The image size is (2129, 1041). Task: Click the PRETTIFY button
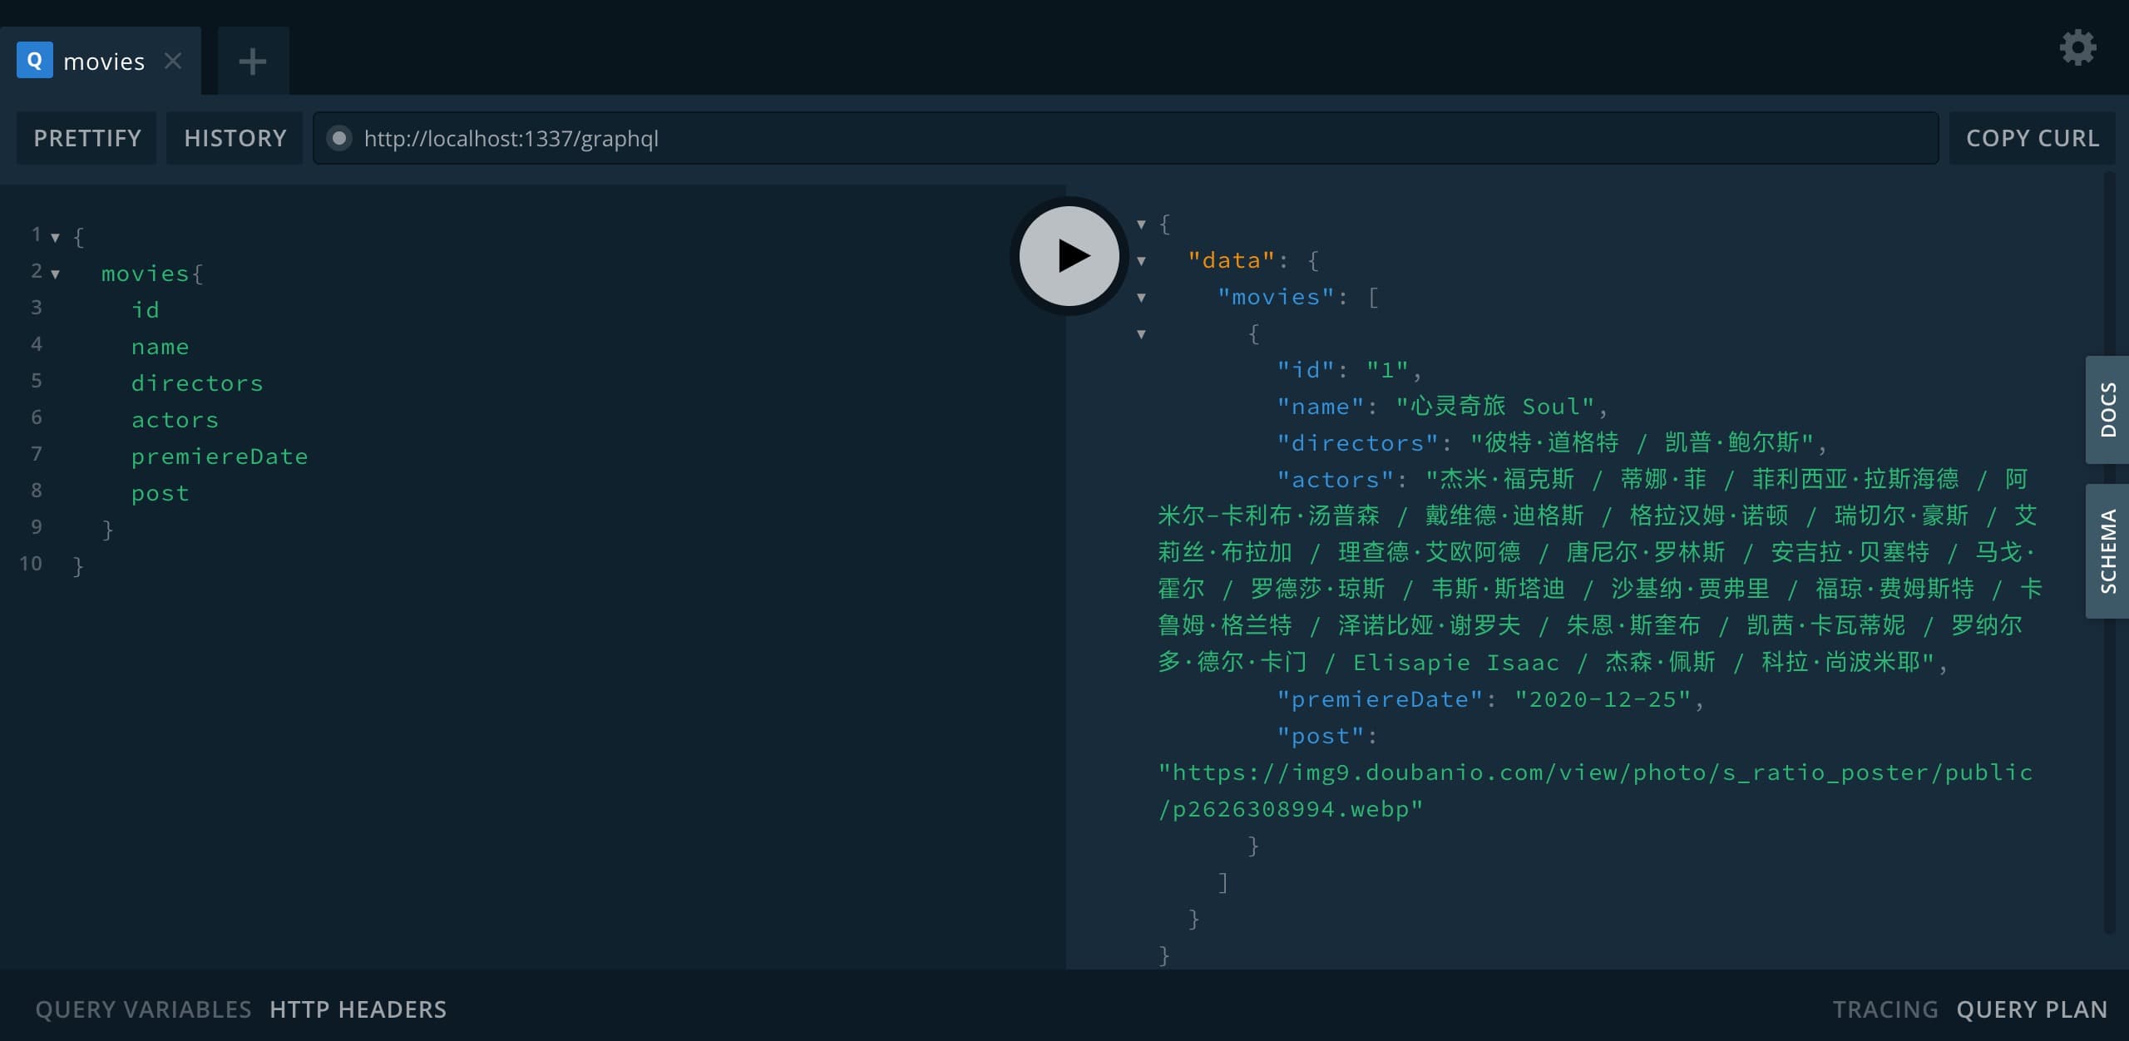click(x=87, y=138)
